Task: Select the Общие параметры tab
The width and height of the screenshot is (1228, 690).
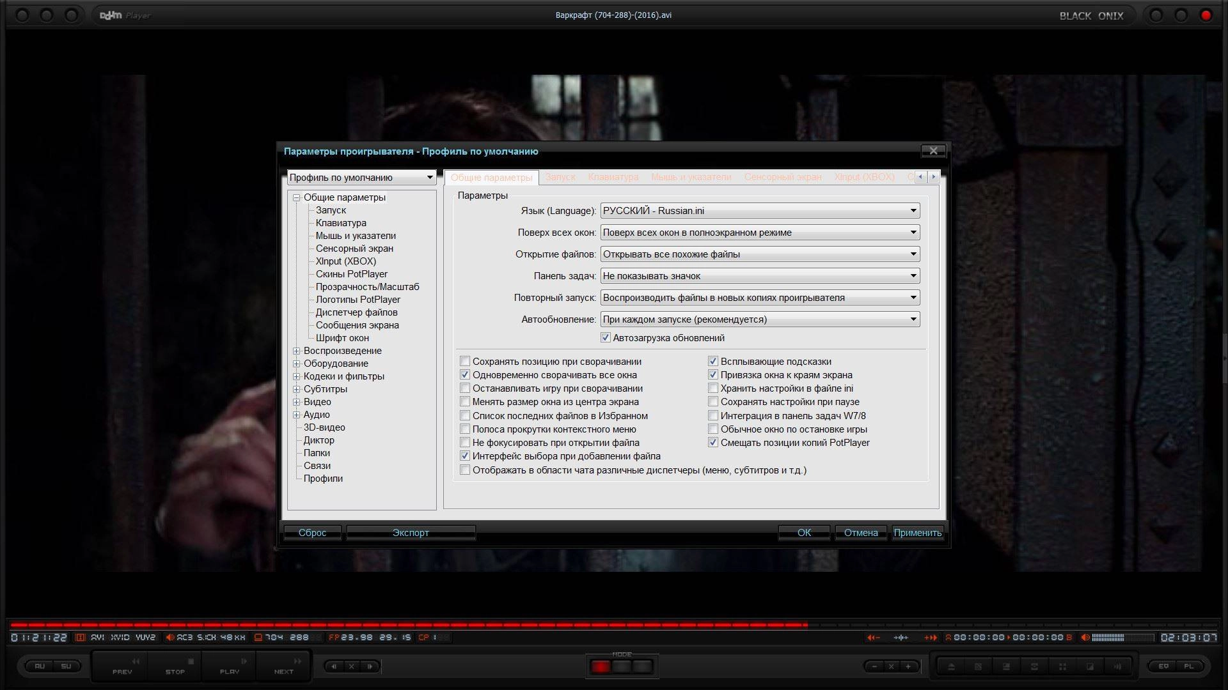Action: (491, 178)
